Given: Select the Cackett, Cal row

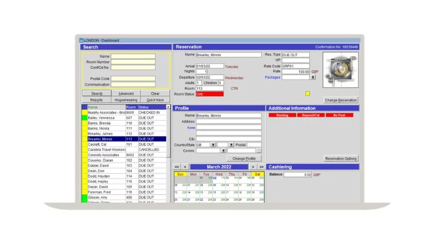Looking at the screenshot, I should coord(124,144).
